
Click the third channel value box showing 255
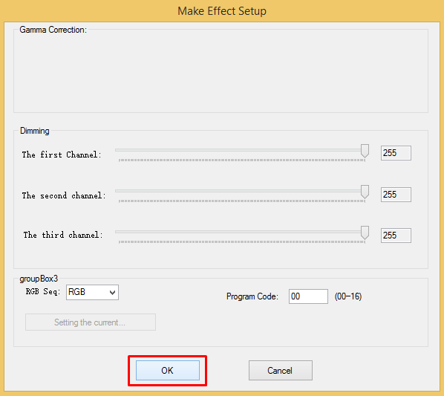[x=396, y=236]
